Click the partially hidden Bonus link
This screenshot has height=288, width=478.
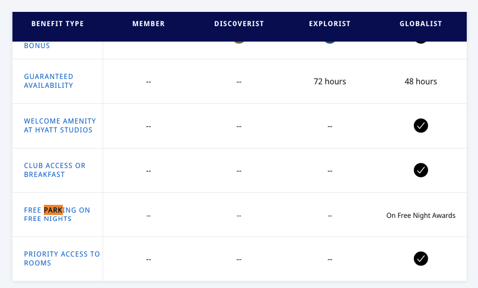click(37, 46)
